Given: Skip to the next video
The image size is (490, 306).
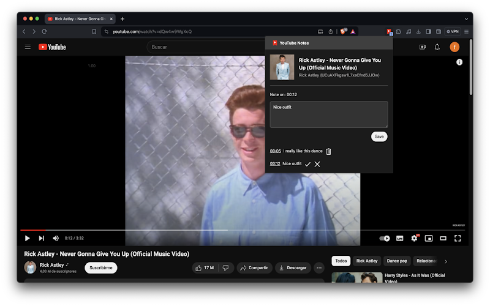Looking at the screenshot, I should 42,239.
